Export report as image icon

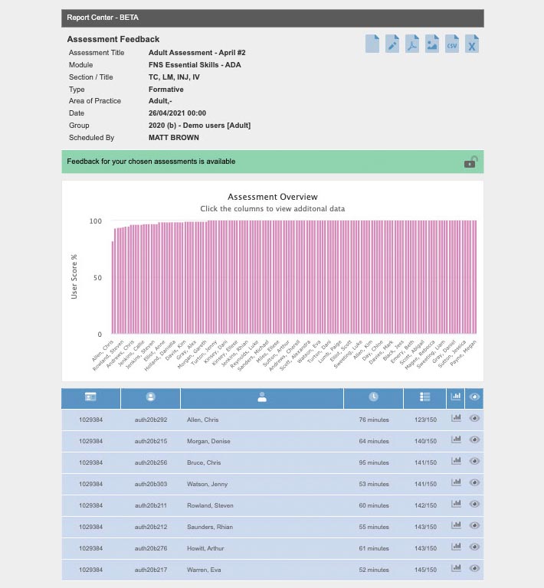pyautogui.click(x=432, y=44)
